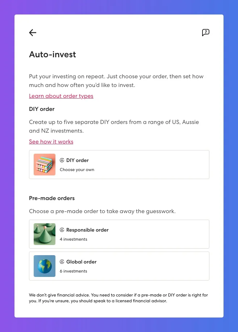Click the auto-invest icon beside DIY order

[x=62, y=160]
